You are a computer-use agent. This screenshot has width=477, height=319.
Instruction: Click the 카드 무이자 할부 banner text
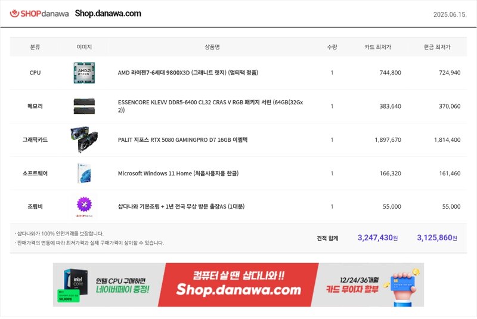[x=352, y=289]
